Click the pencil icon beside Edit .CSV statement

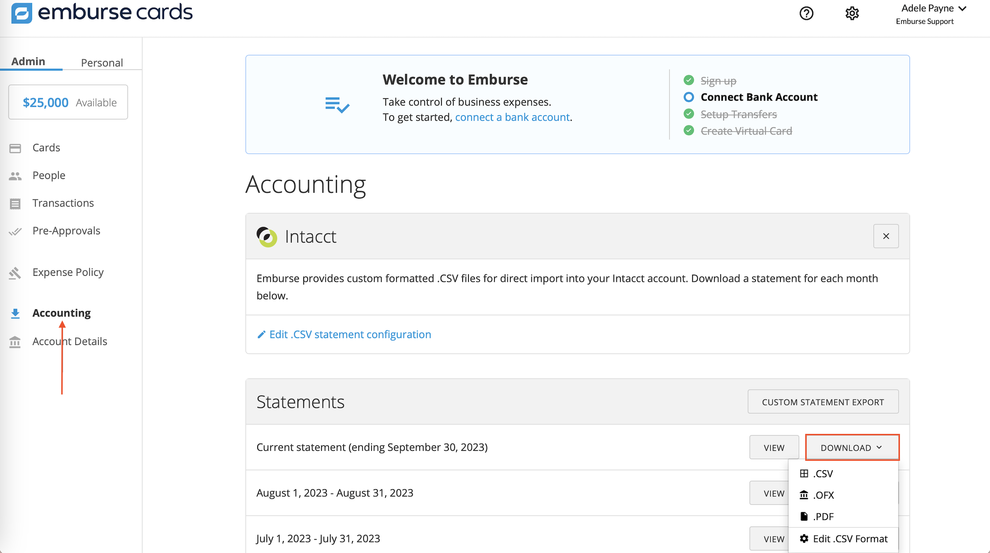[261, 334]
